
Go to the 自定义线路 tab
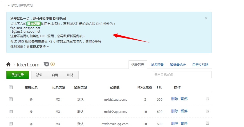[x=200, y=65]
